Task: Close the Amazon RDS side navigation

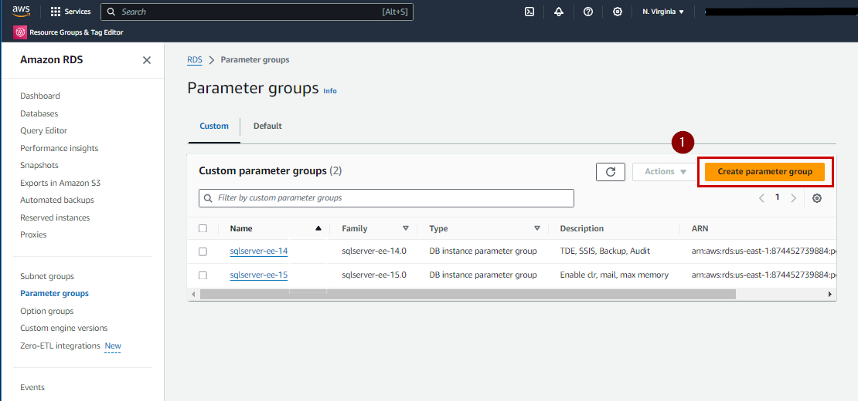Action: tap(147, 60)
